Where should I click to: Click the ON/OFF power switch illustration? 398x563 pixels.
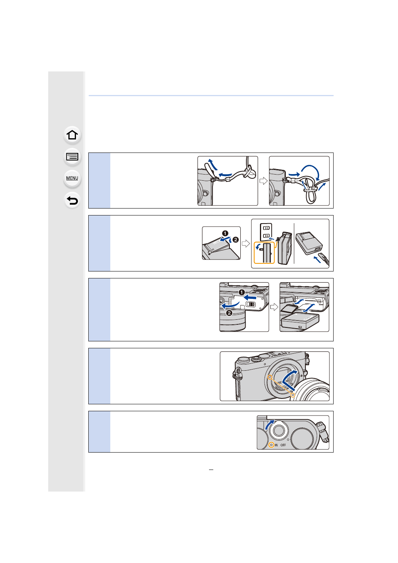(x=293, y=432)
